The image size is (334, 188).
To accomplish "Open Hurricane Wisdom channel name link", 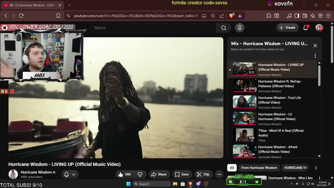I will [x=36, y=172].
